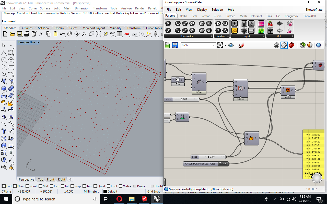The width and height of the screenshot is (327, 204).
Task: Expand the Geometry panel dropdown
Action: tap(212, 36)
